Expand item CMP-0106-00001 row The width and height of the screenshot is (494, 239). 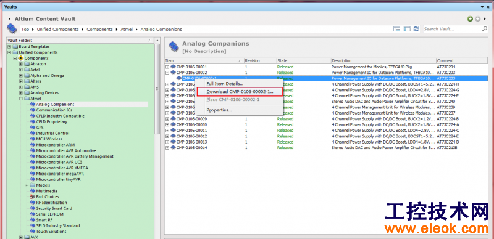tap(167, 67)
